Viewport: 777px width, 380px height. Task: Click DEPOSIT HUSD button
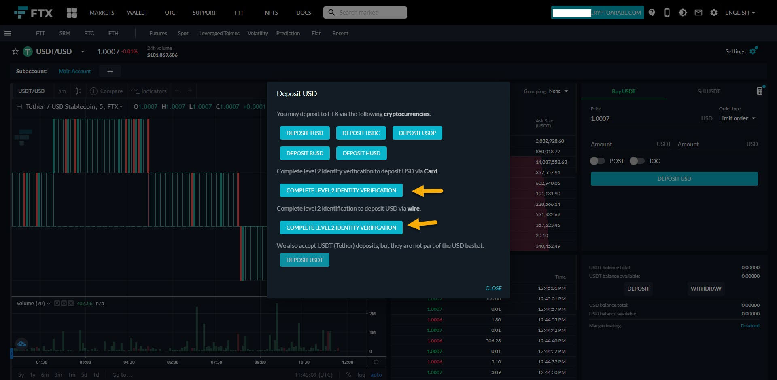tap(361, 153)
